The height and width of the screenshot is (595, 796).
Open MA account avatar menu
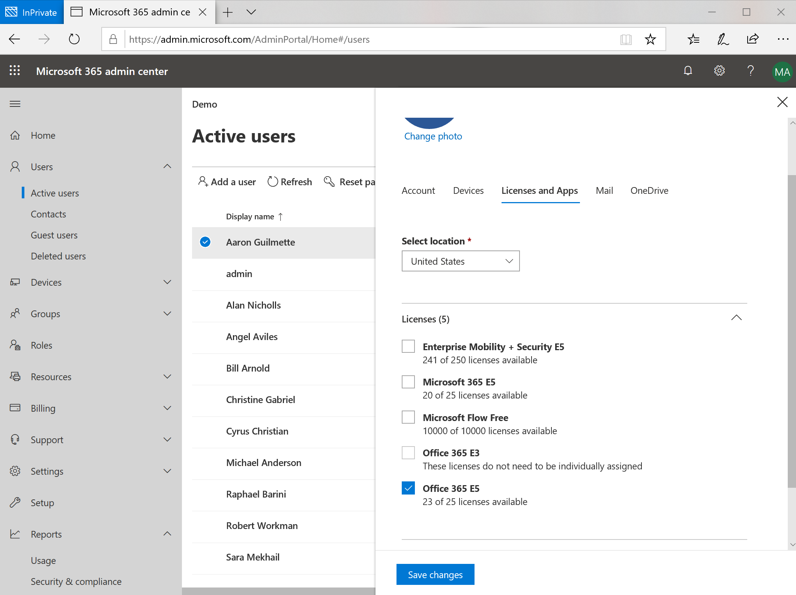click(782, 72)
